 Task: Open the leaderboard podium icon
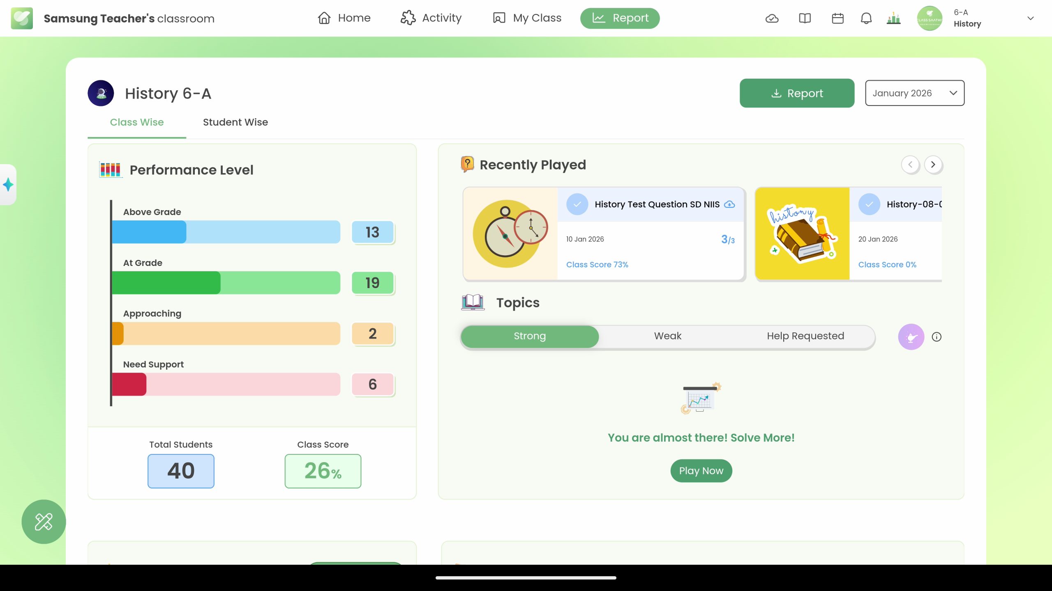click(x=894, y=18)
